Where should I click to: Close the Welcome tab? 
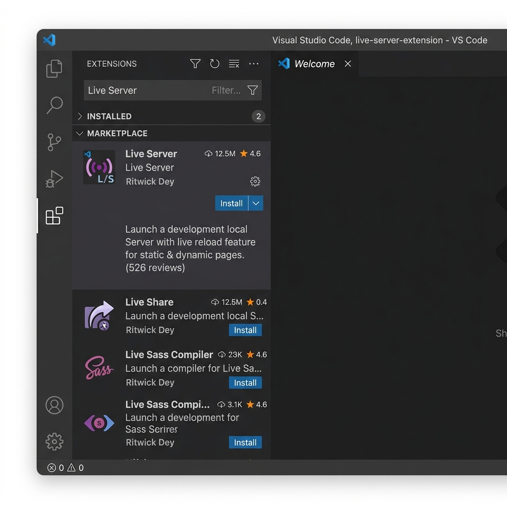point(348,64)
